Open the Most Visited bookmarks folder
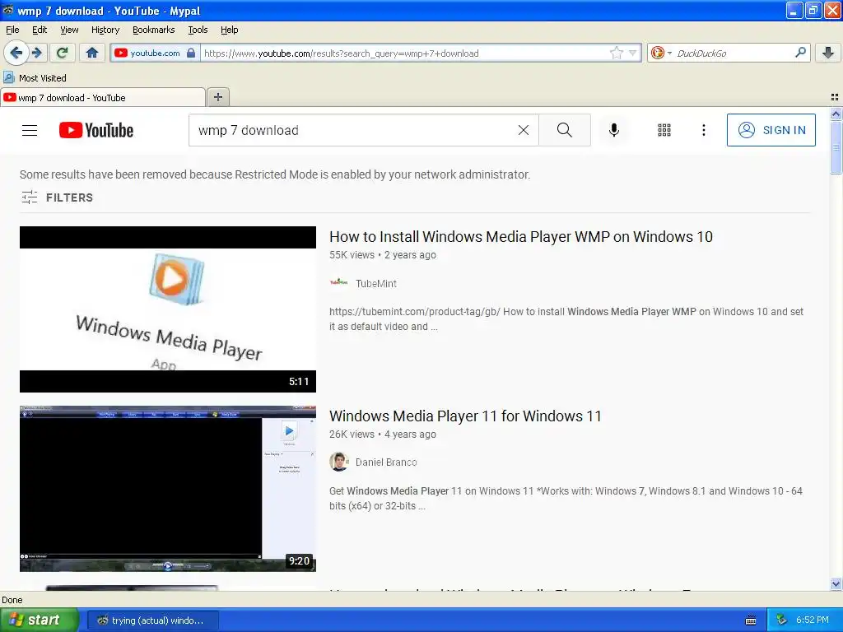This screenshot has height=632, width=843. tap(35, 78)
